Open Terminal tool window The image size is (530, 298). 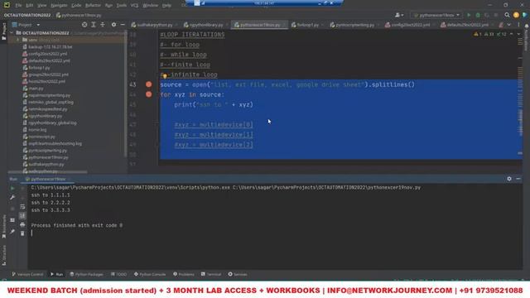point(211,274)
